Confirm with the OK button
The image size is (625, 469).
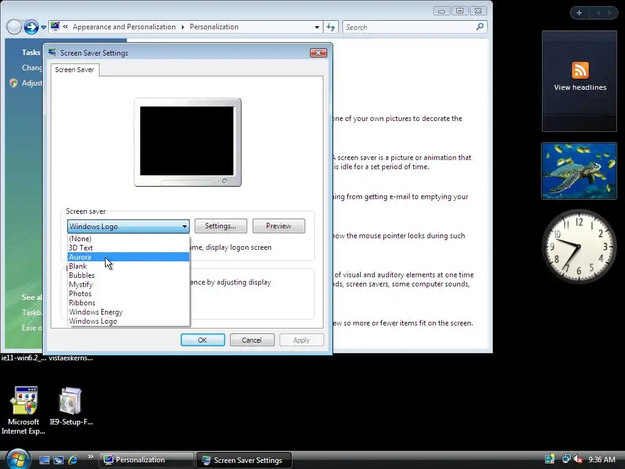coord(203,340)
